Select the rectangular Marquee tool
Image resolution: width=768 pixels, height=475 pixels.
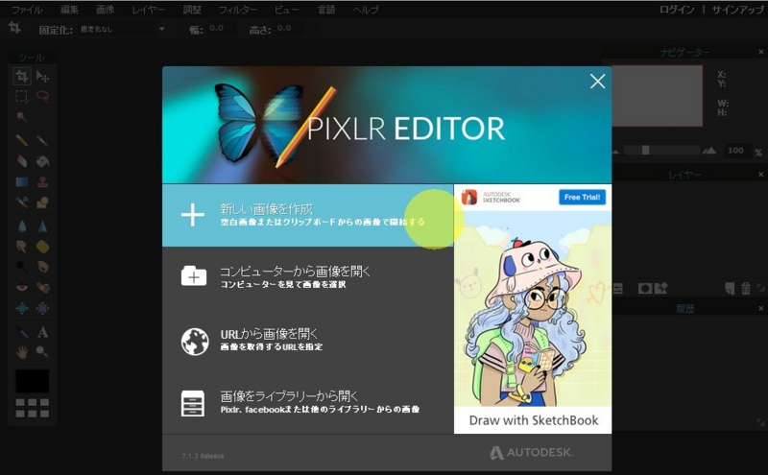point(21,97)
